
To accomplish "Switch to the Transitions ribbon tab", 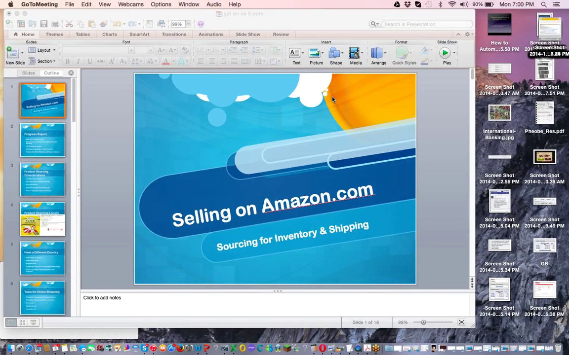I will click(174, 35).
